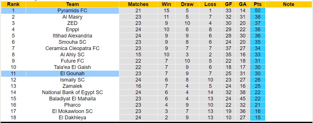Click the Draw column header
The height and width of the screenshot is (123, 313).
187,4
